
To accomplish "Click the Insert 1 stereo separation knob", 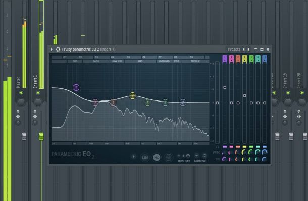I will point(35,123).
